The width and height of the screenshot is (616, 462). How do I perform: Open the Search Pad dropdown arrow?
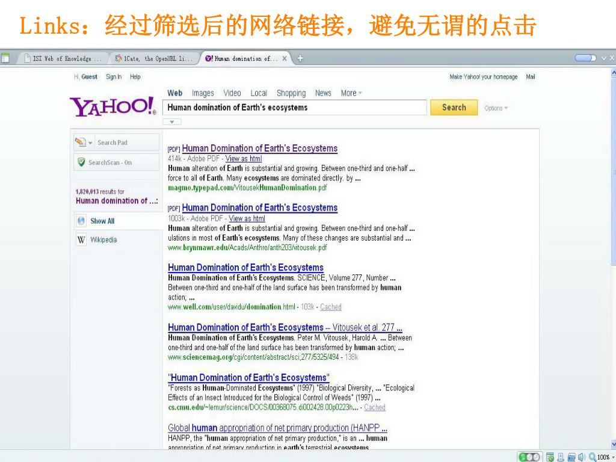click(x=90, y=143)
